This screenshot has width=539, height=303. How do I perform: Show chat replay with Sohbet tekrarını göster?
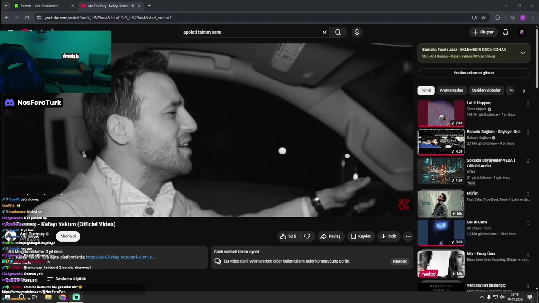pyautogui.click(x=474, y=73)
